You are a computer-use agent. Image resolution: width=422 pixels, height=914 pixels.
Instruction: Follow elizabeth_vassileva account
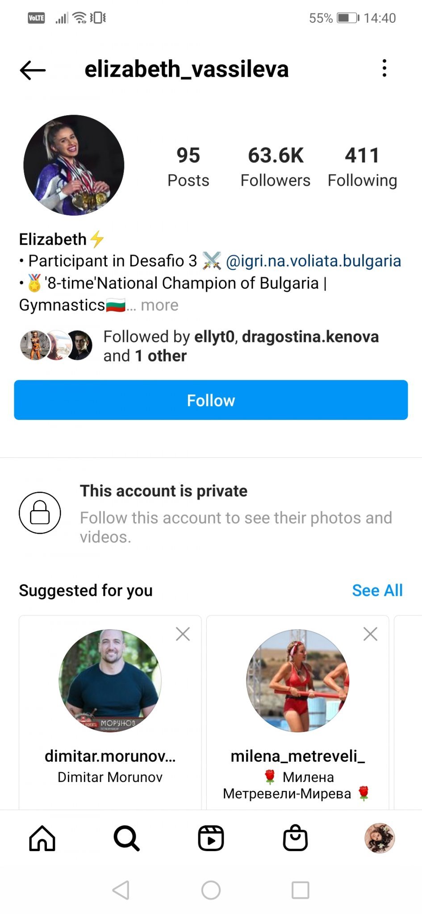pos(211,400)
